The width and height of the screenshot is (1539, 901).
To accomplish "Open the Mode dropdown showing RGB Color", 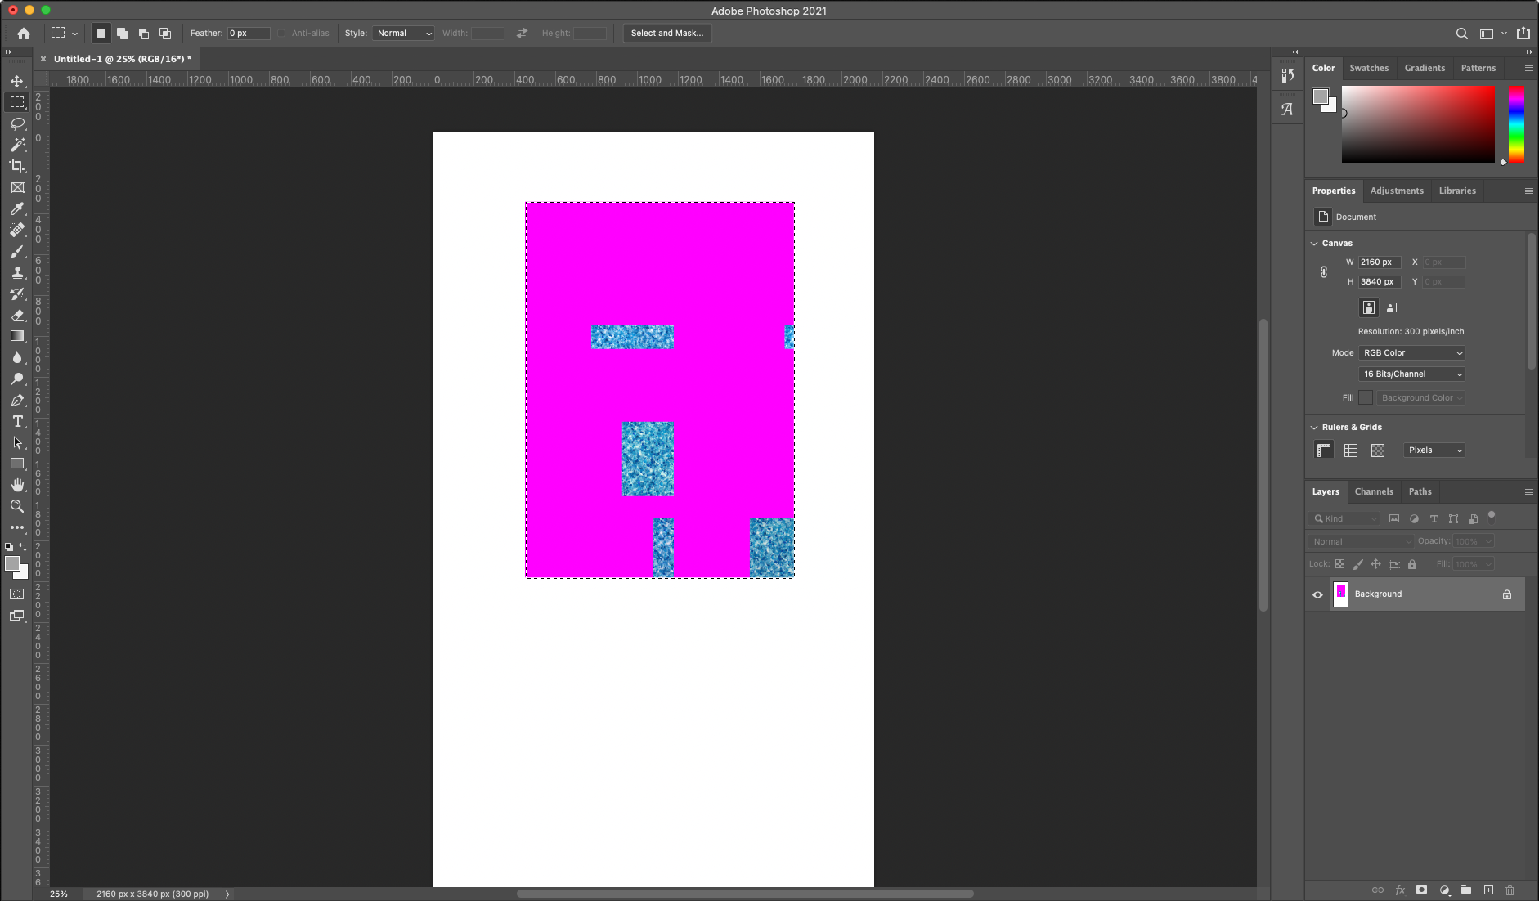I will pyautogui.click(x=1411, y=352).
